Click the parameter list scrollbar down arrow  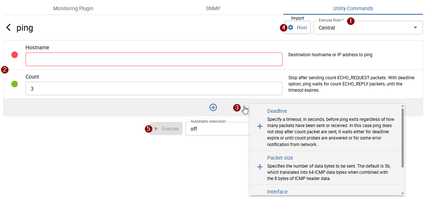[x=403, y=194]
